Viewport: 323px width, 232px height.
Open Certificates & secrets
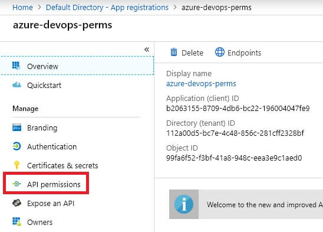(62, 165)
